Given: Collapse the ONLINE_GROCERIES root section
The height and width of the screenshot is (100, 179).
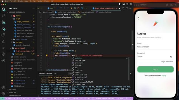Looking at the screenshot, I should tap(17, 12).
